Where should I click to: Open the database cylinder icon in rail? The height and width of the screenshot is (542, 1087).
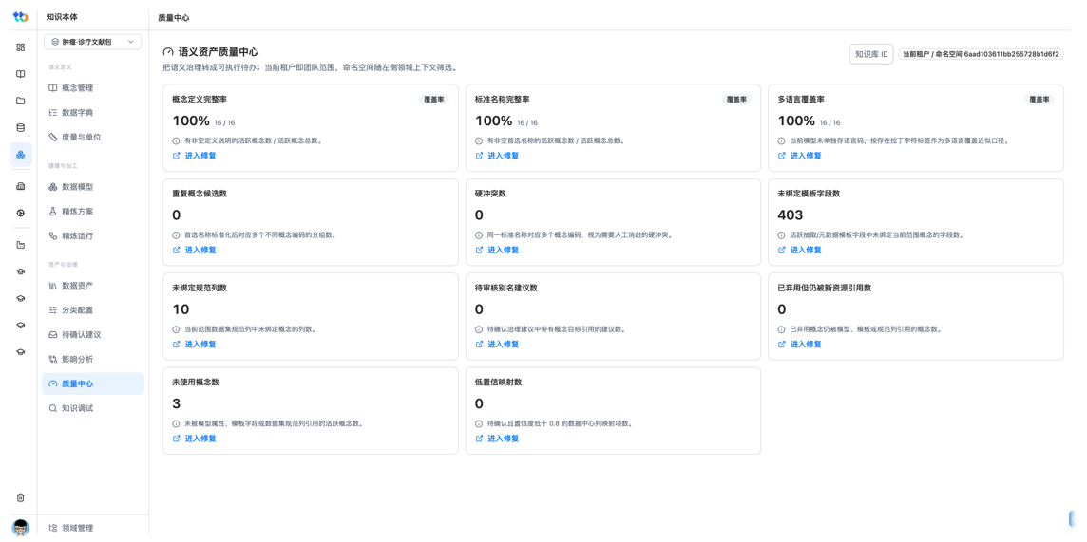pos(20,127)
